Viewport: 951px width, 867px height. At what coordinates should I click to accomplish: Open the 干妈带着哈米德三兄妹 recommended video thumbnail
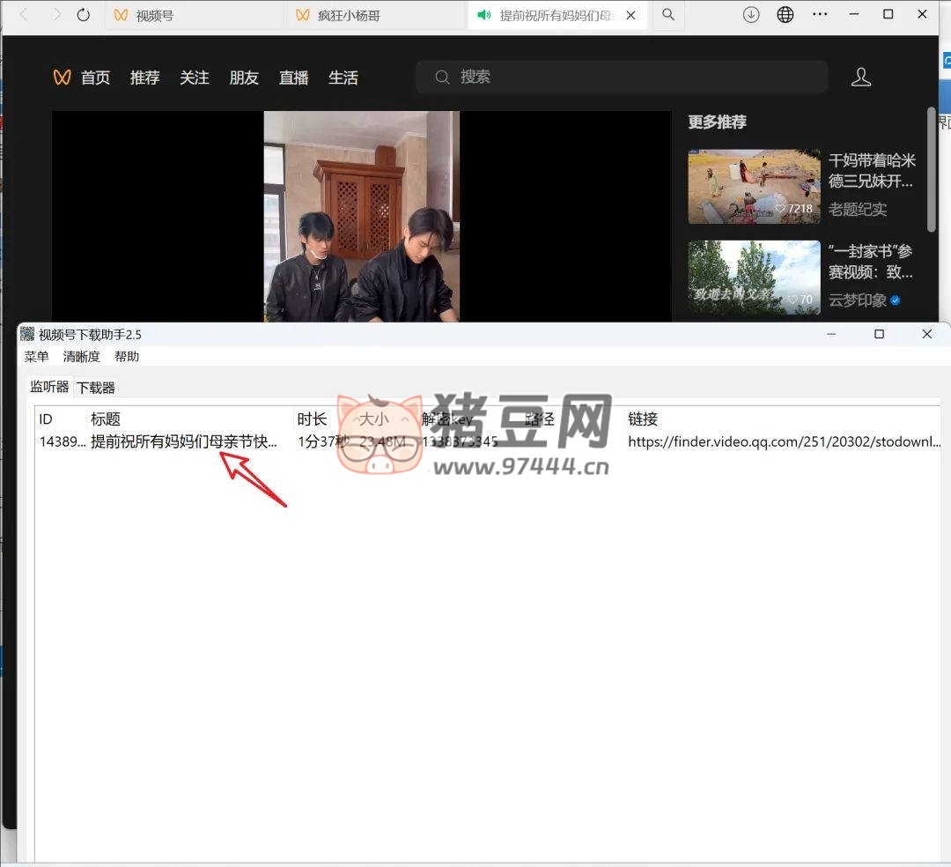pyautogui.click(x=754, y=186)
